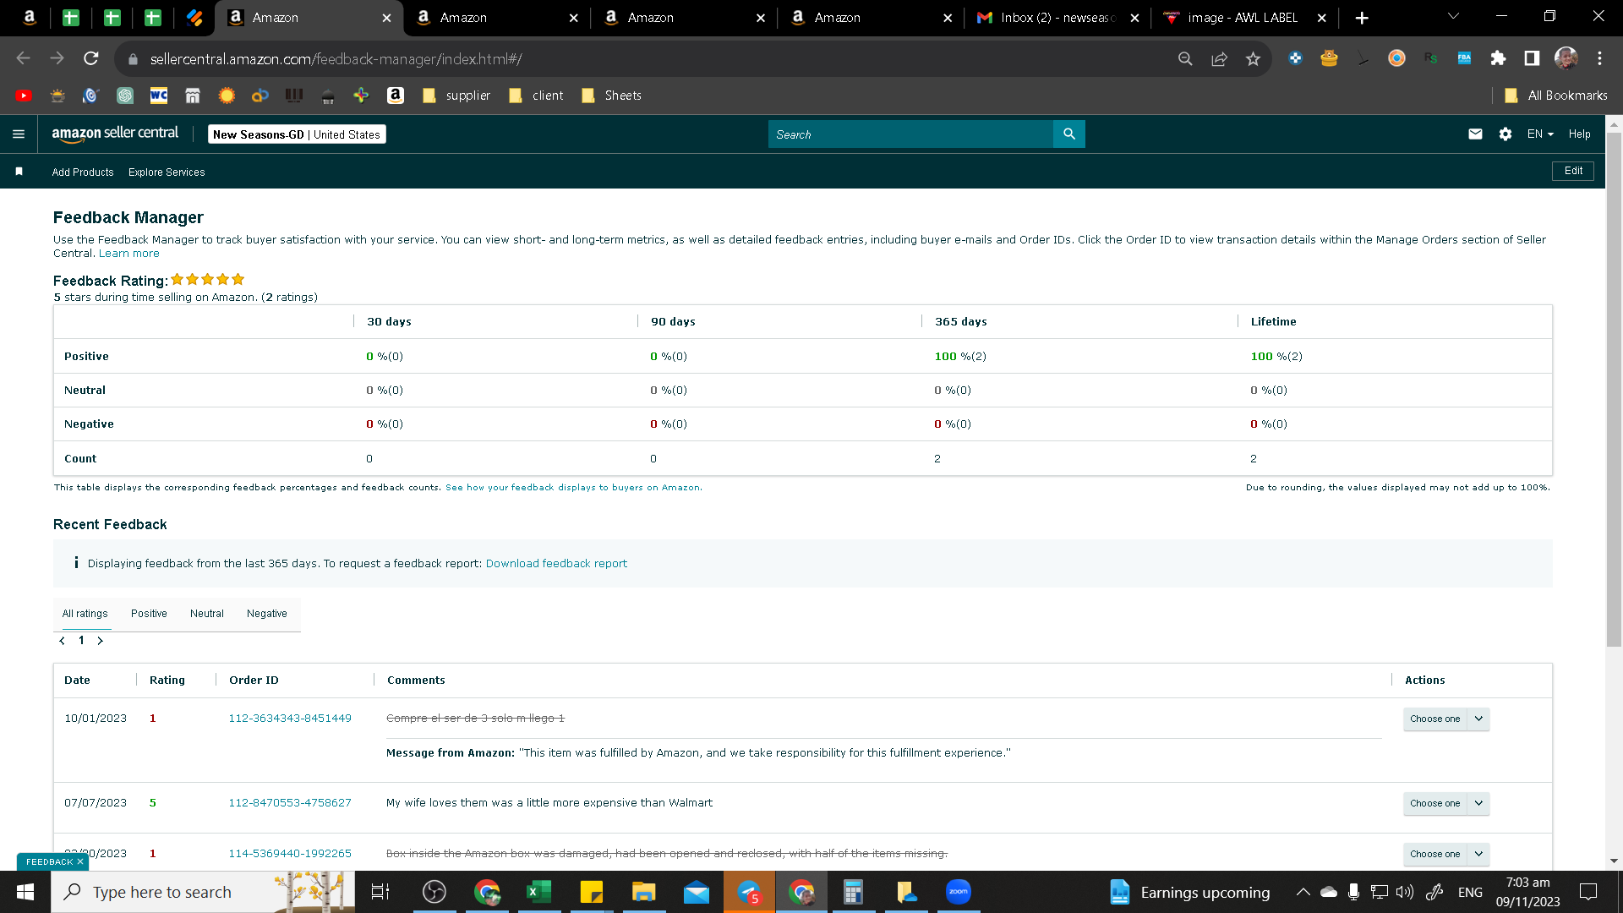The image size is (1623, 913).
Task: Open order 112-8470553-4758627
Action: click(x=290, y=803)
